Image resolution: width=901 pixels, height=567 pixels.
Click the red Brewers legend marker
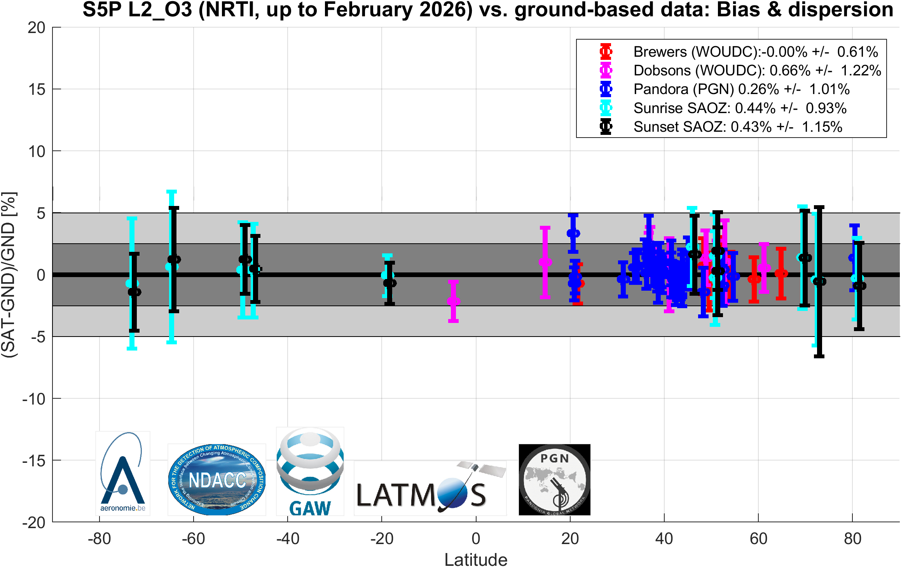pos(606,51)
